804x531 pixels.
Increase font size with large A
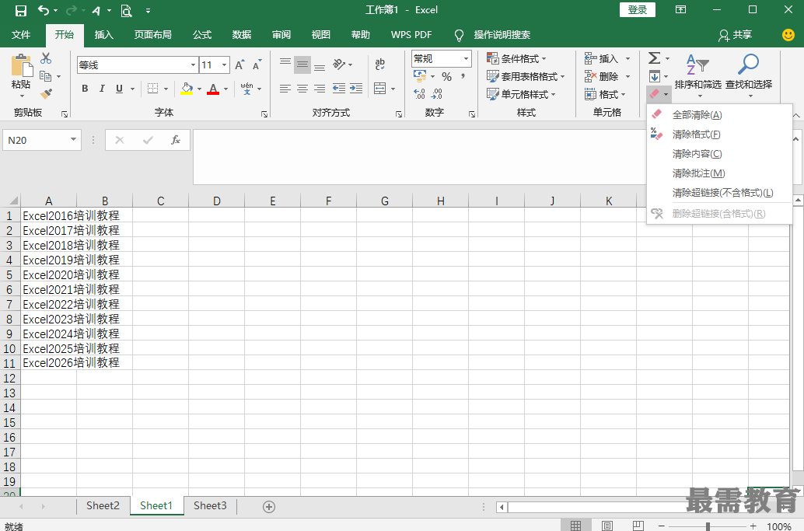[x=240, y=65]
